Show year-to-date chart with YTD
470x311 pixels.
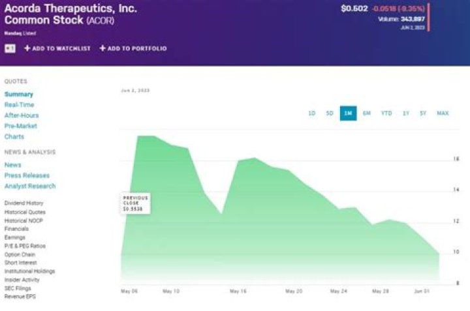tap(386, 113)
